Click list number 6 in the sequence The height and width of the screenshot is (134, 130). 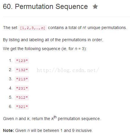11,106
